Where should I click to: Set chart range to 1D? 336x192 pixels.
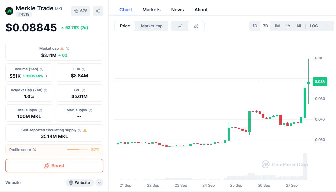coord(255,26)
